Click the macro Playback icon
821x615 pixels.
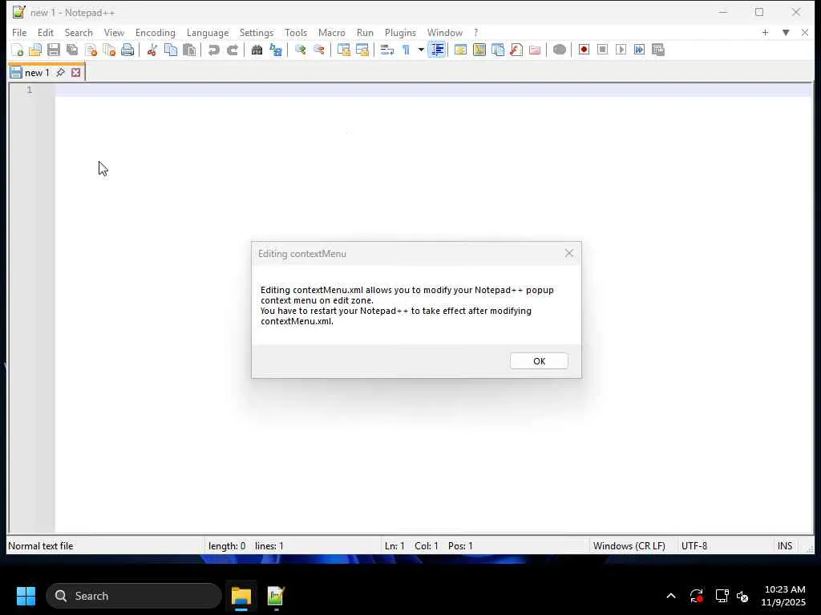coord(621,50)
